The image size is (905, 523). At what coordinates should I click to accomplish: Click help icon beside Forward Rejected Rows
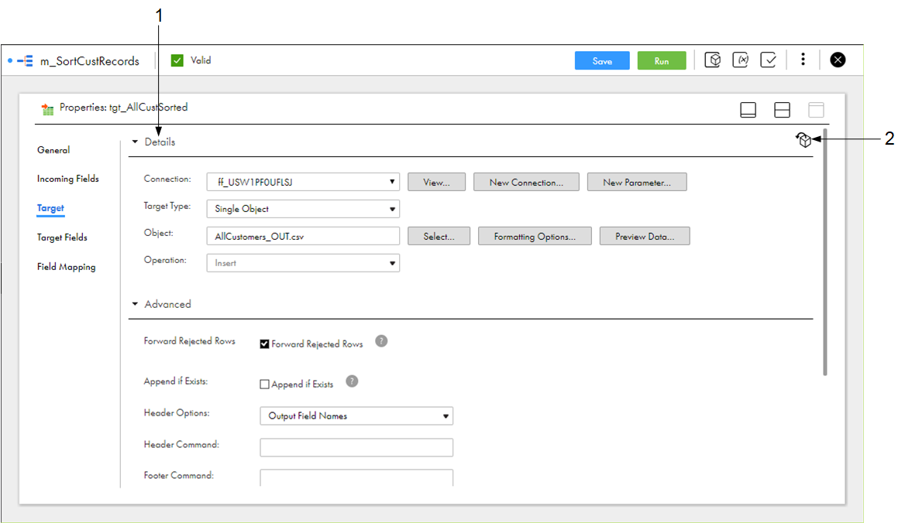pos(381,341)
